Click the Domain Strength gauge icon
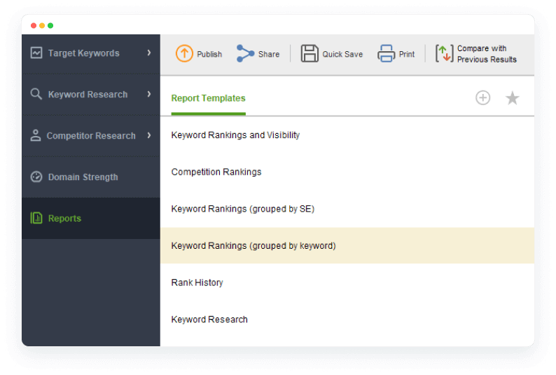The height and width of the screenshot is (375, 556). point(36,177)
